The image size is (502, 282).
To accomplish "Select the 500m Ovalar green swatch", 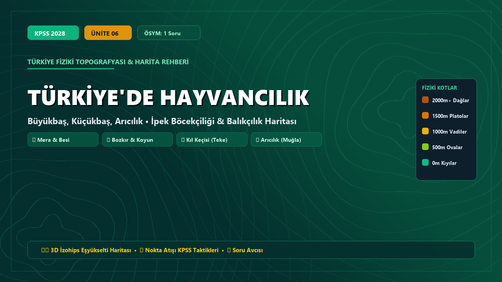I will (x=425, y=147).
